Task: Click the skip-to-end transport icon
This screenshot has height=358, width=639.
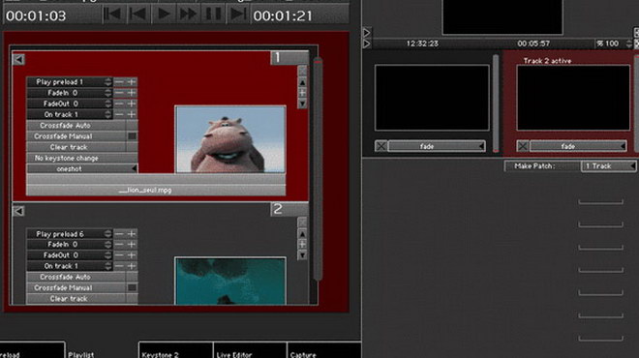Action: coord(237,15)
